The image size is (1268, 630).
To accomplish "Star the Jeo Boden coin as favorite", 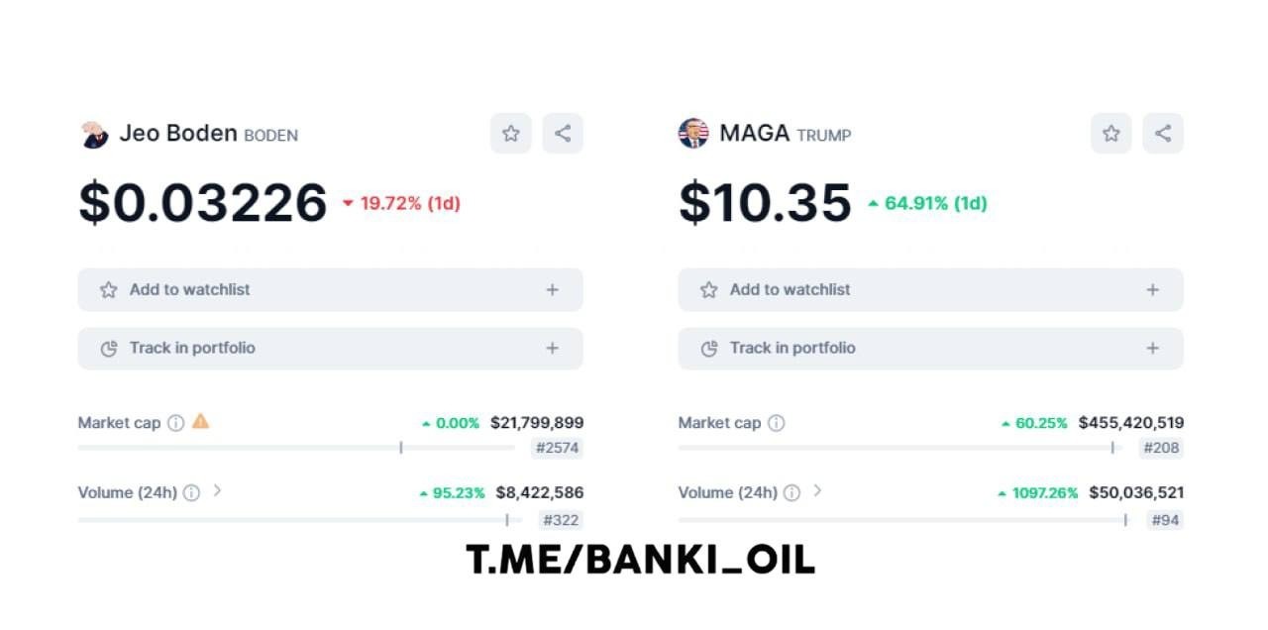I will click(511, 133).
